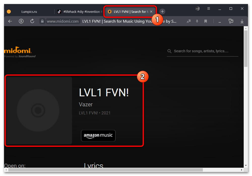Activate voice search microphone icon
252x176 pixels.
pyautogui.click(x=197, y=21)
